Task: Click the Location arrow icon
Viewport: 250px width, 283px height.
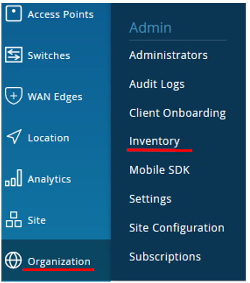Action: coord(14,136)
